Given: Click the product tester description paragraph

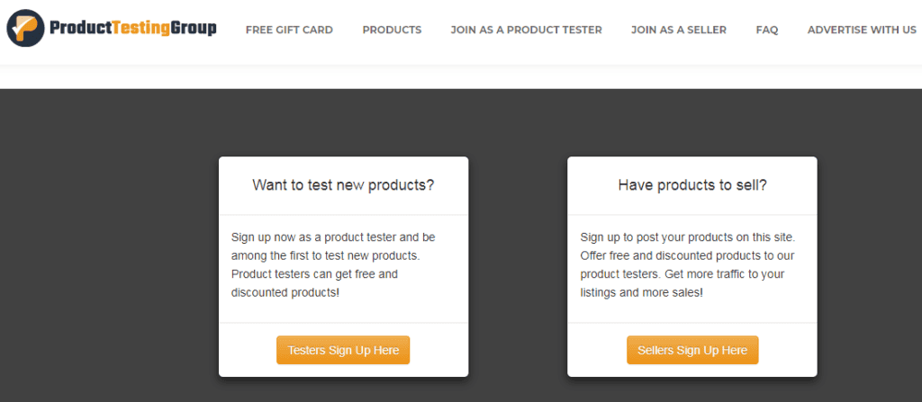Looking at the screenshot, I should (x=334, y=264).
